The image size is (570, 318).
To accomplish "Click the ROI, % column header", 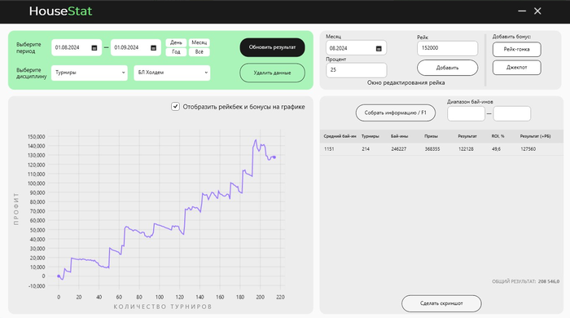I will 498,136.
